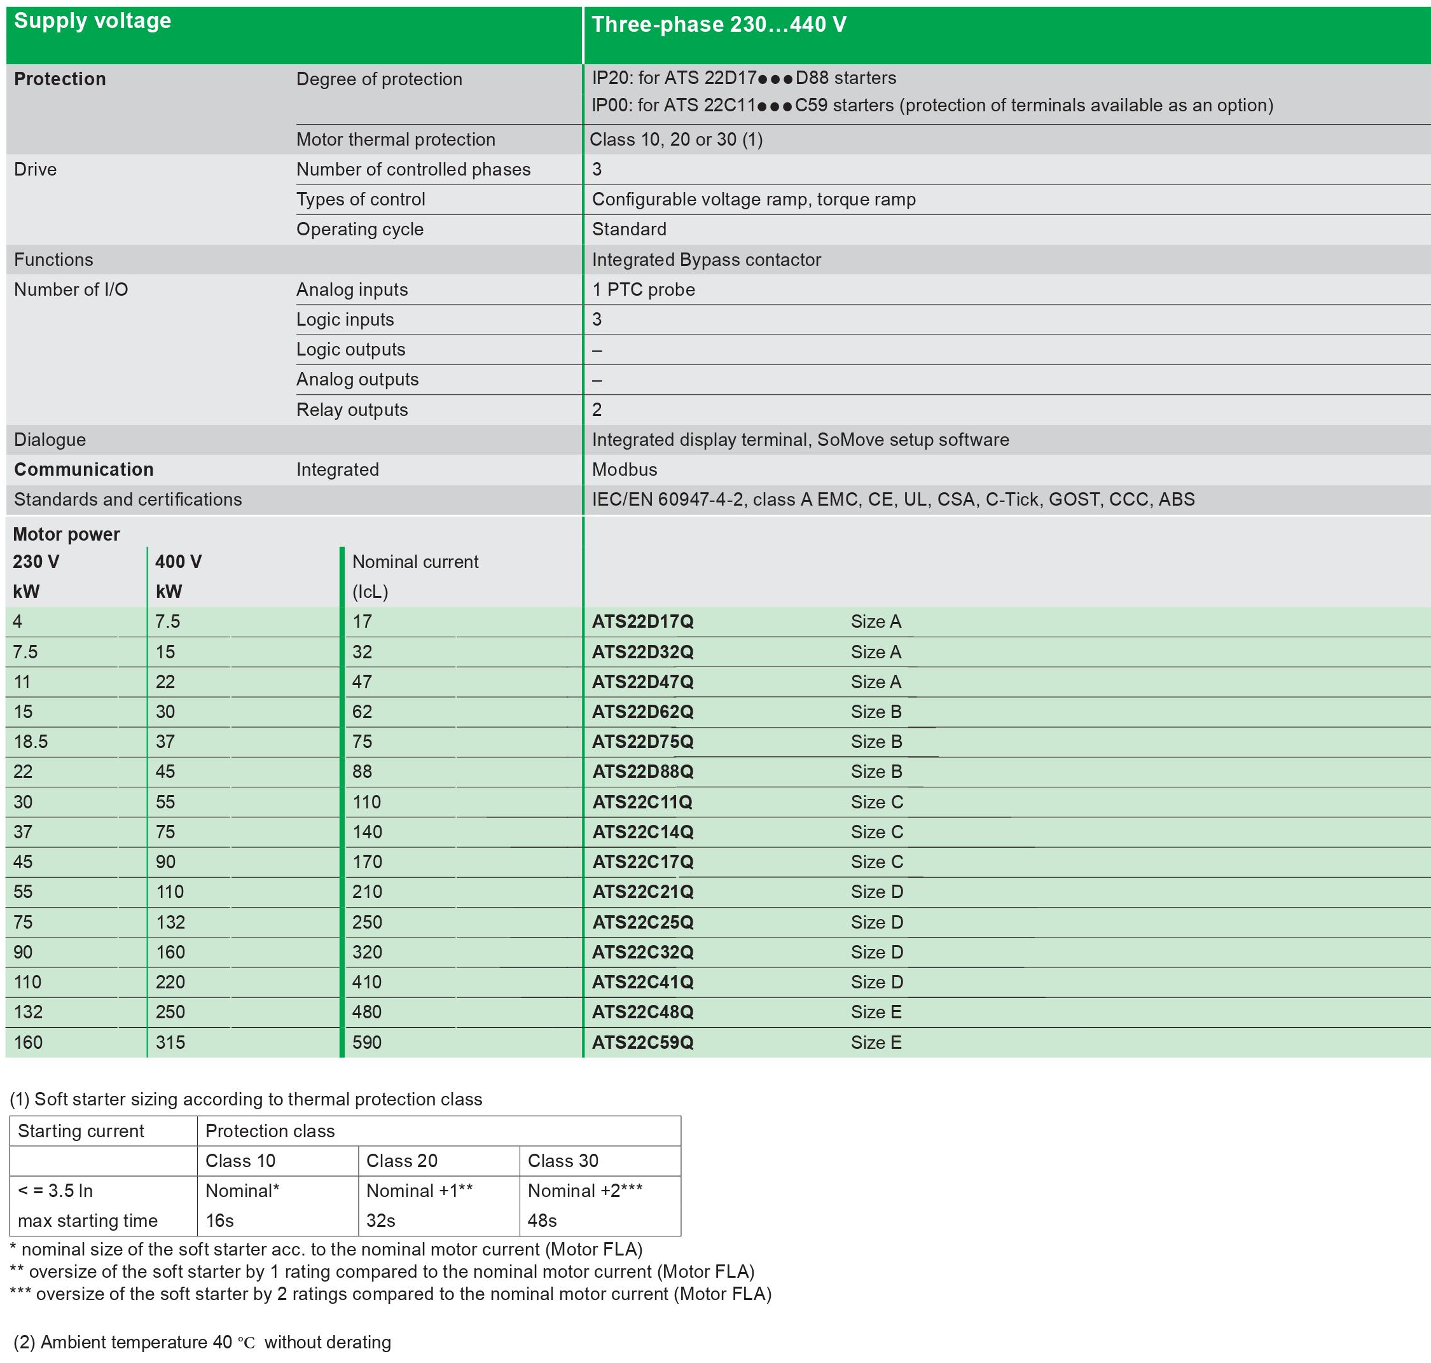Screen dimensions: 1431x1363
Task: Click reference ATS22C25Q
Action: 642,922
